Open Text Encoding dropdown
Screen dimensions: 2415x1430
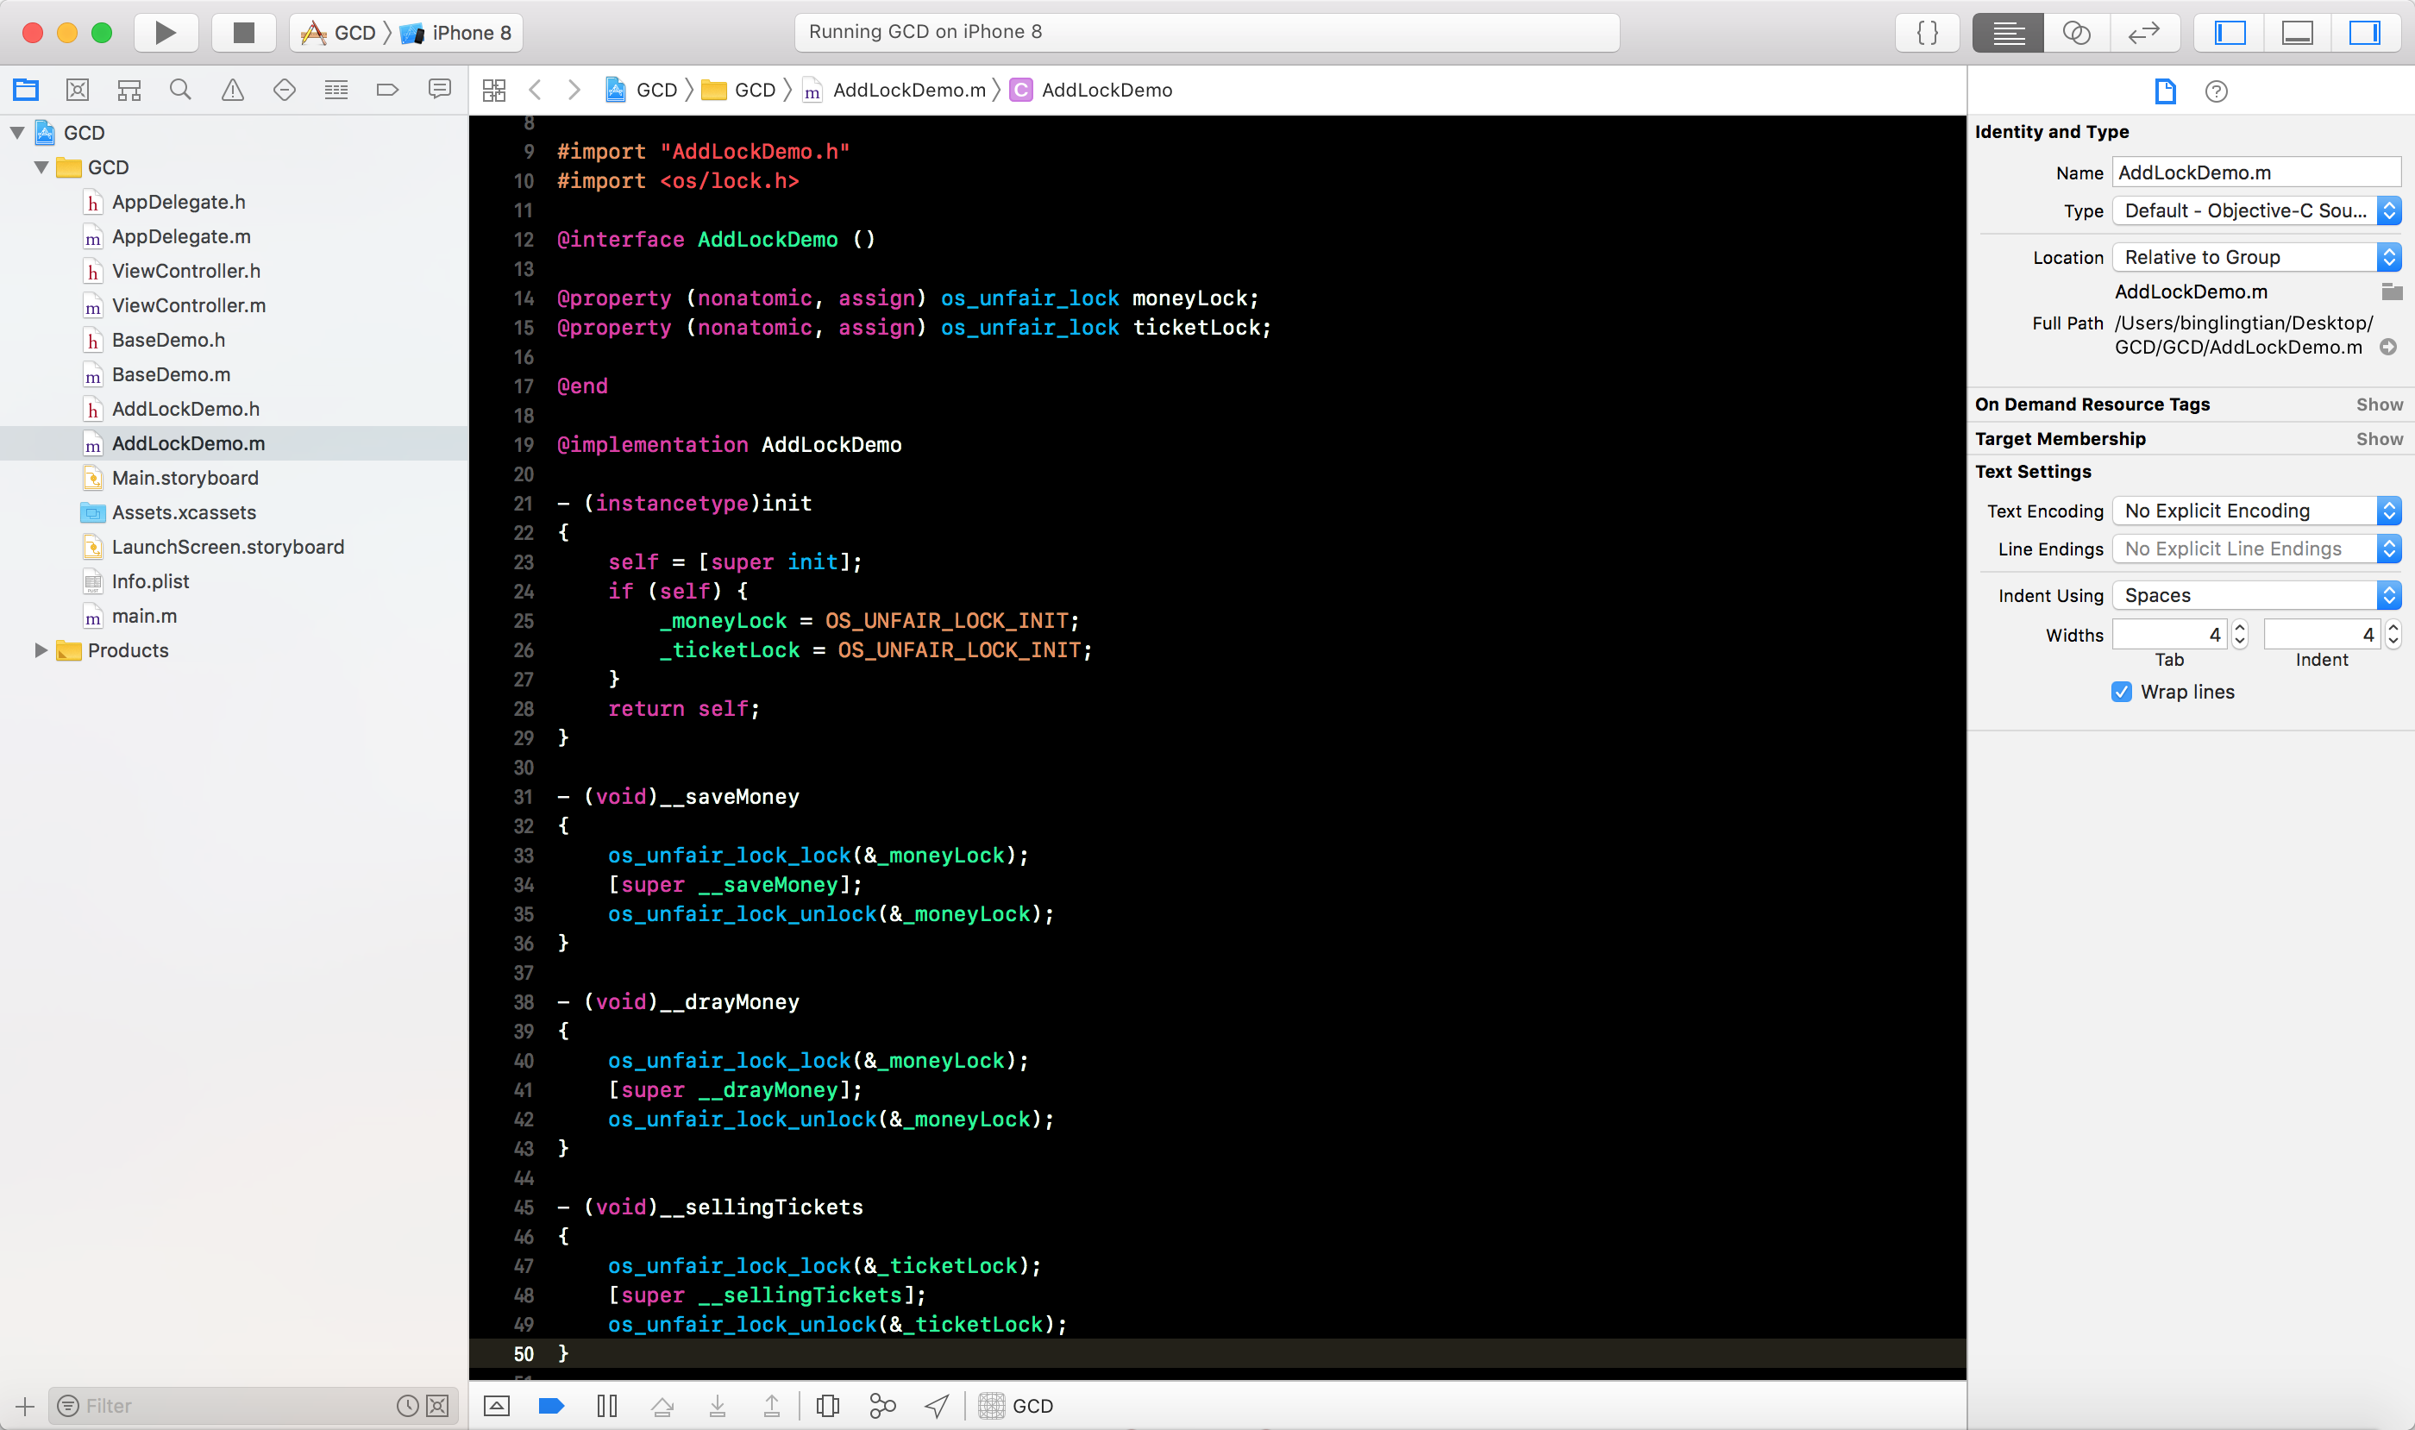(2256, 511)
